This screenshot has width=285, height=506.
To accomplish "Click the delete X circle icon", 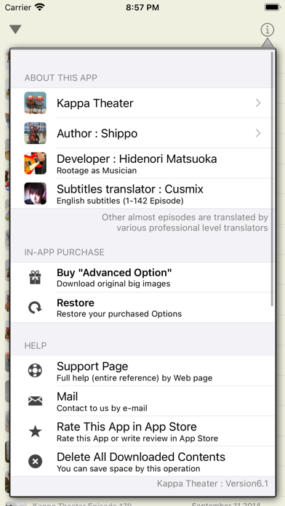I will pyautogui.click(x=35, y=462).
